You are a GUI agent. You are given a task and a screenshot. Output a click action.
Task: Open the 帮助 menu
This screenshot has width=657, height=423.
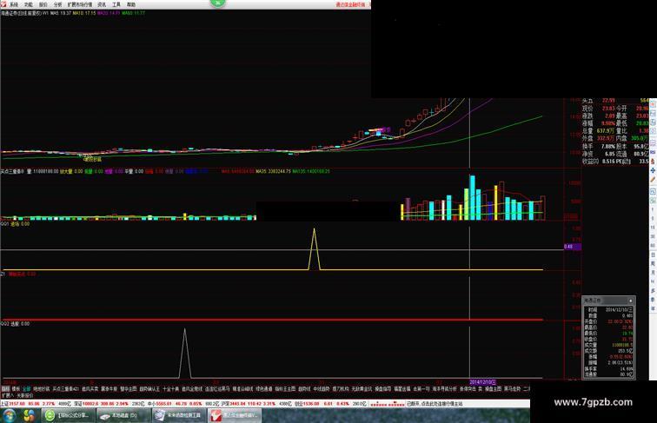[131, 4]
